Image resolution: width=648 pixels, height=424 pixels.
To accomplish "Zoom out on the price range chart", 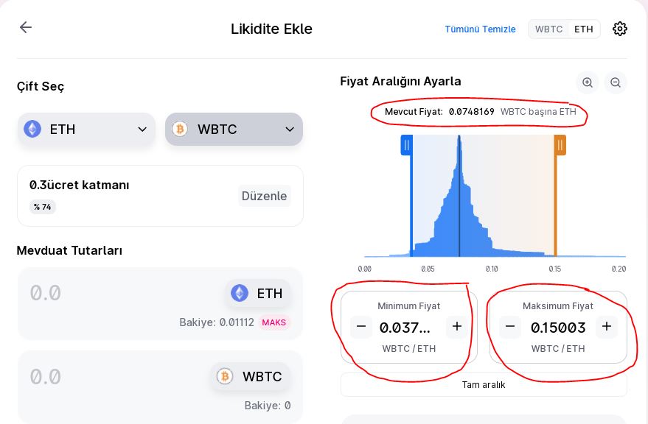I will pyautogui.click(x=616, y=82).
